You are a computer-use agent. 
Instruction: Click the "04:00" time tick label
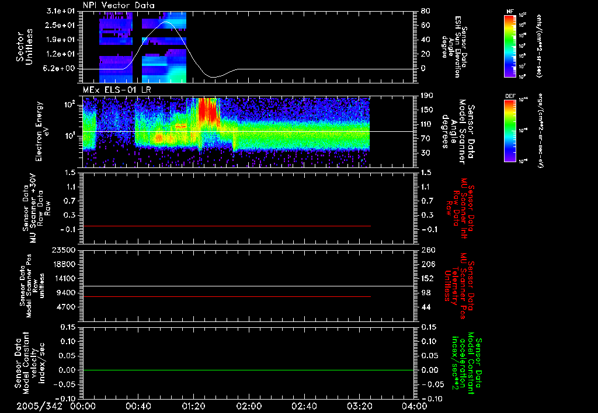click(415, 406)
